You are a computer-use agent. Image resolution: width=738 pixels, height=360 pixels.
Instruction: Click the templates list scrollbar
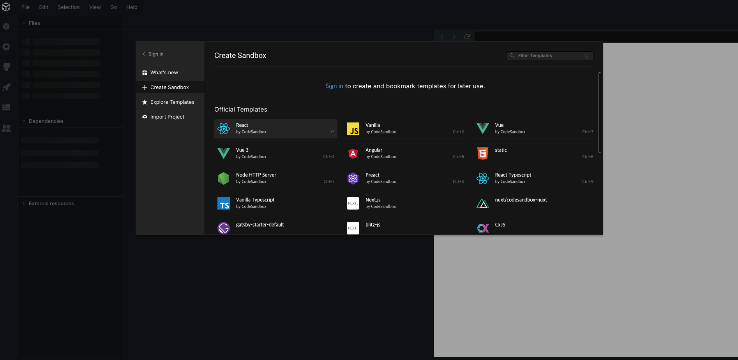[600, 113]
